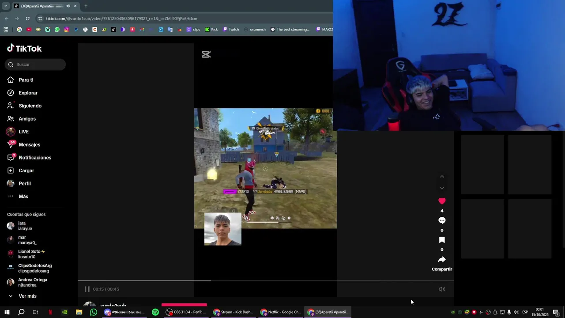Seek on the video progress bar
565x318 pixels.
tap(266, 280)
